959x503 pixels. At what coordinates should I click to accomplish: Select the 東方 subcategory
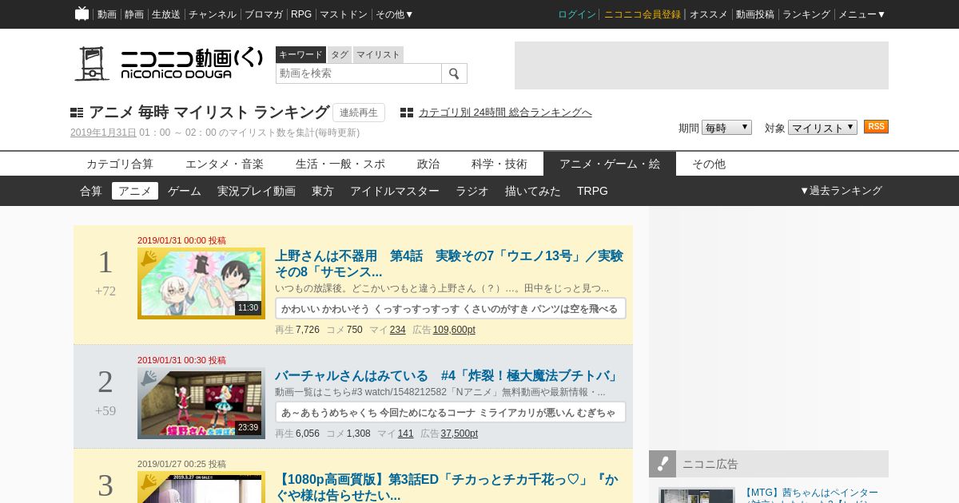[323, 191]
